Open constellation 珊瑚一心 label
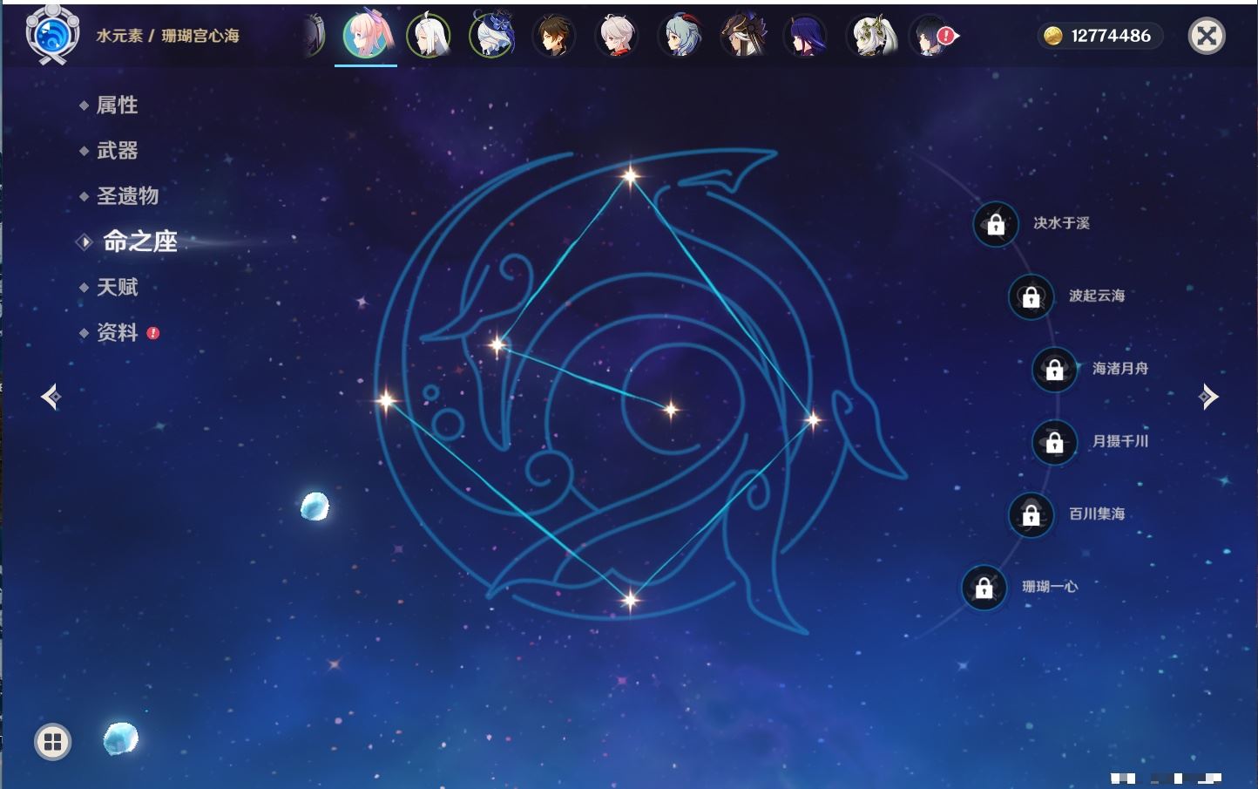 (1050, 587)
